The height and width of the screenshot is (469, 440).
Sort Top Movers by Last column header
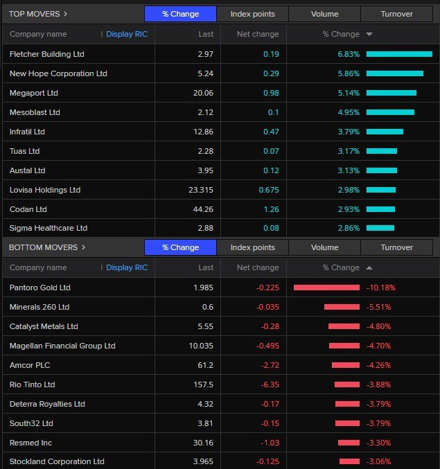click(x=206, y=34)
